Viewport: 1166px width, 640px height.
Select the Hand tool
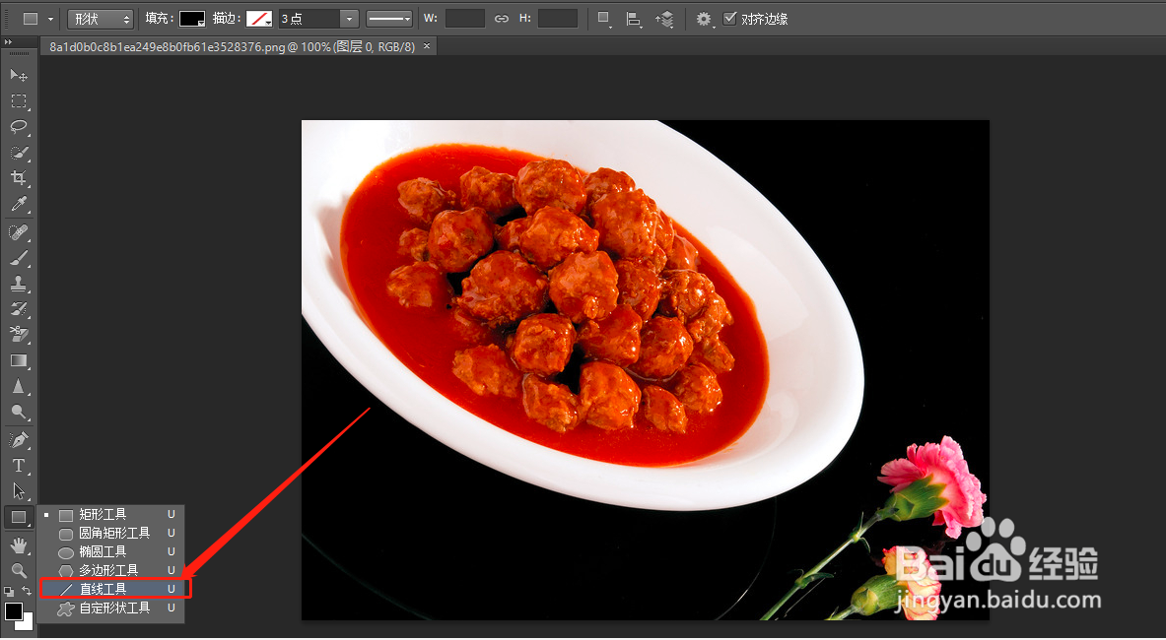click(x=19, y=545)
